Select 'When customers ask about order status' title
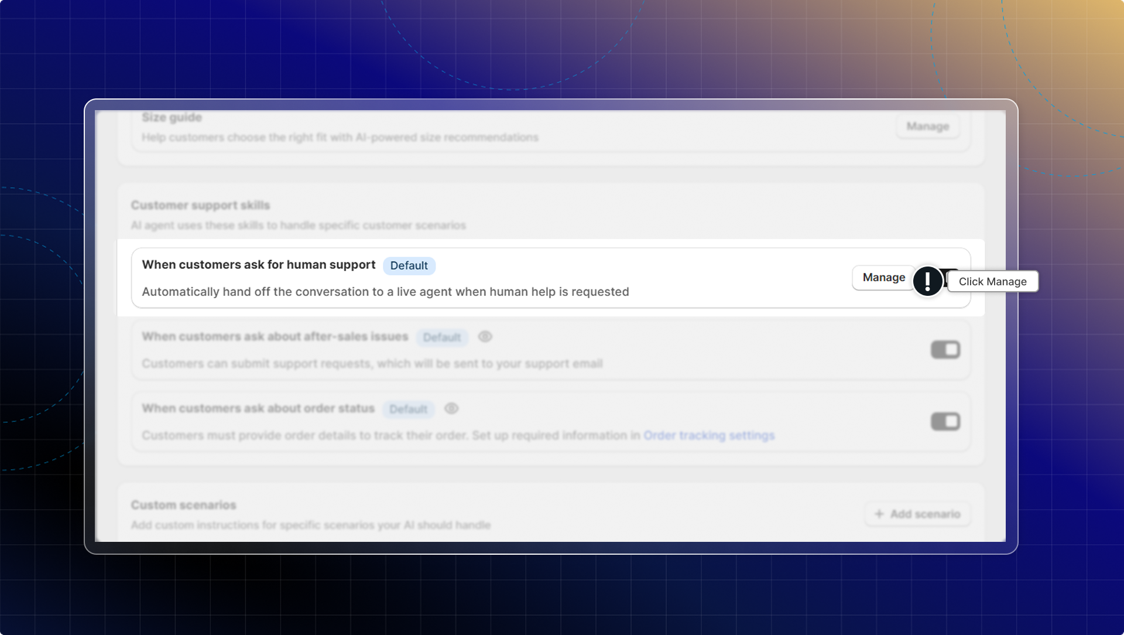The image size is (1124, 635). pos(258,408)
